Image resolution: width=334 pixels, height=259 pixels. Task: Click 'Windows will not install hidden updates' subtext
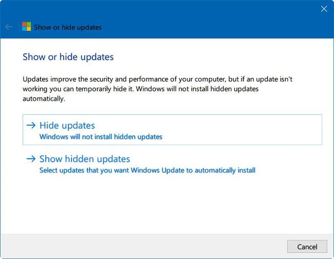pyautogui.click(x=101, y=137)
